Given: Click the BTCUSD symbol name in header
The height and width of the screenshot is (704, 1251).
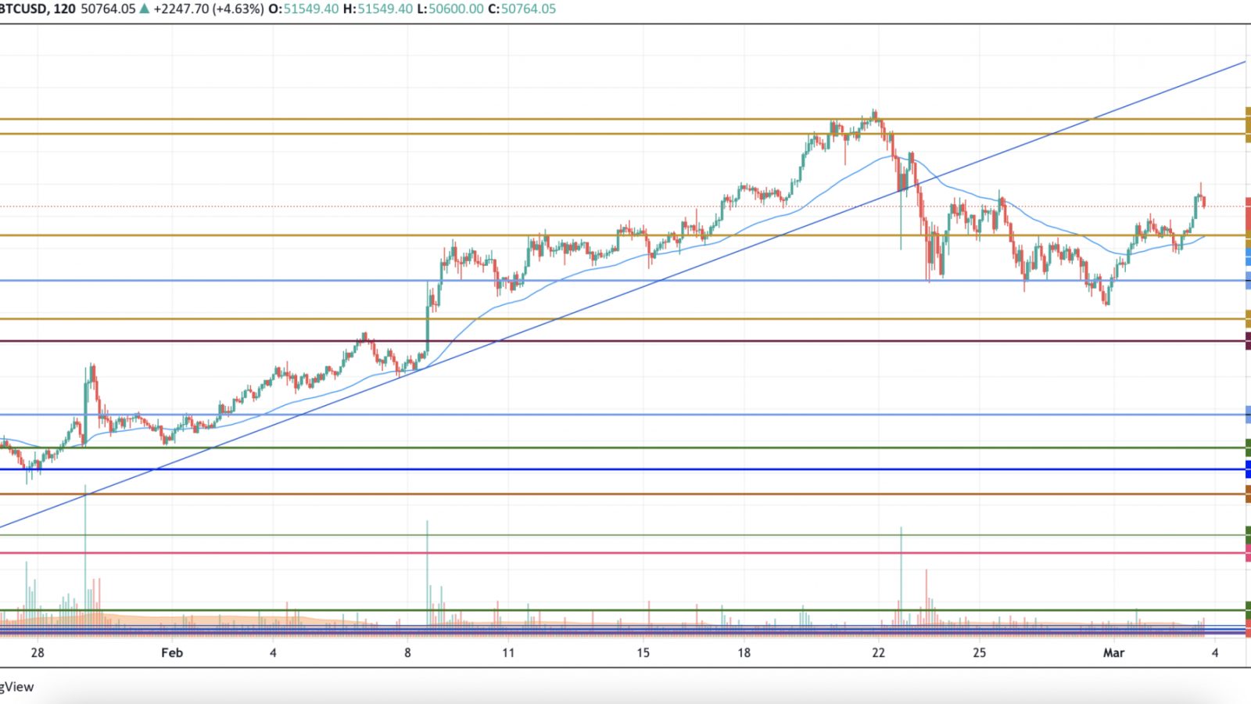Looking at the screenshot, I should point(23,9).
